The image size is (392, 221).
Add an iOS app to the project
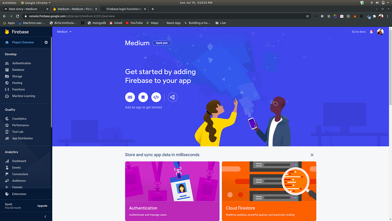pyautogui.click(x=130, y=97)
